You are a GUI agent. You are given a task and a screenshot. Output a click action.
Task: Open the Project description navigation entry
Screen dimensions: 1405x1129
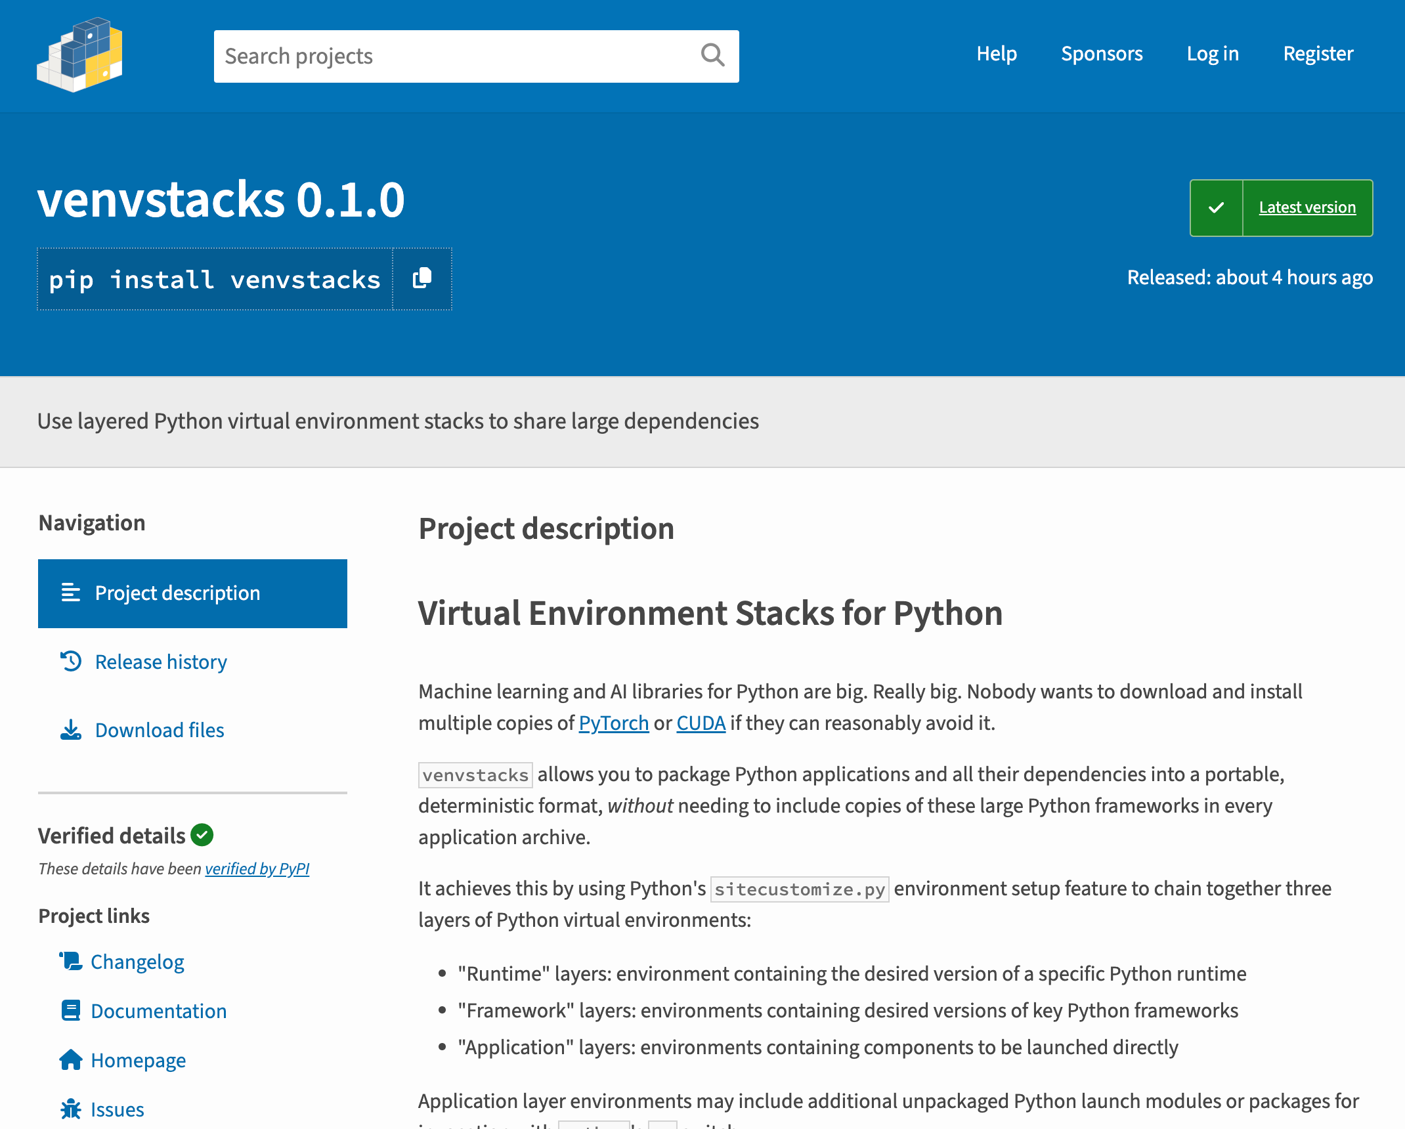coord(177,593)
